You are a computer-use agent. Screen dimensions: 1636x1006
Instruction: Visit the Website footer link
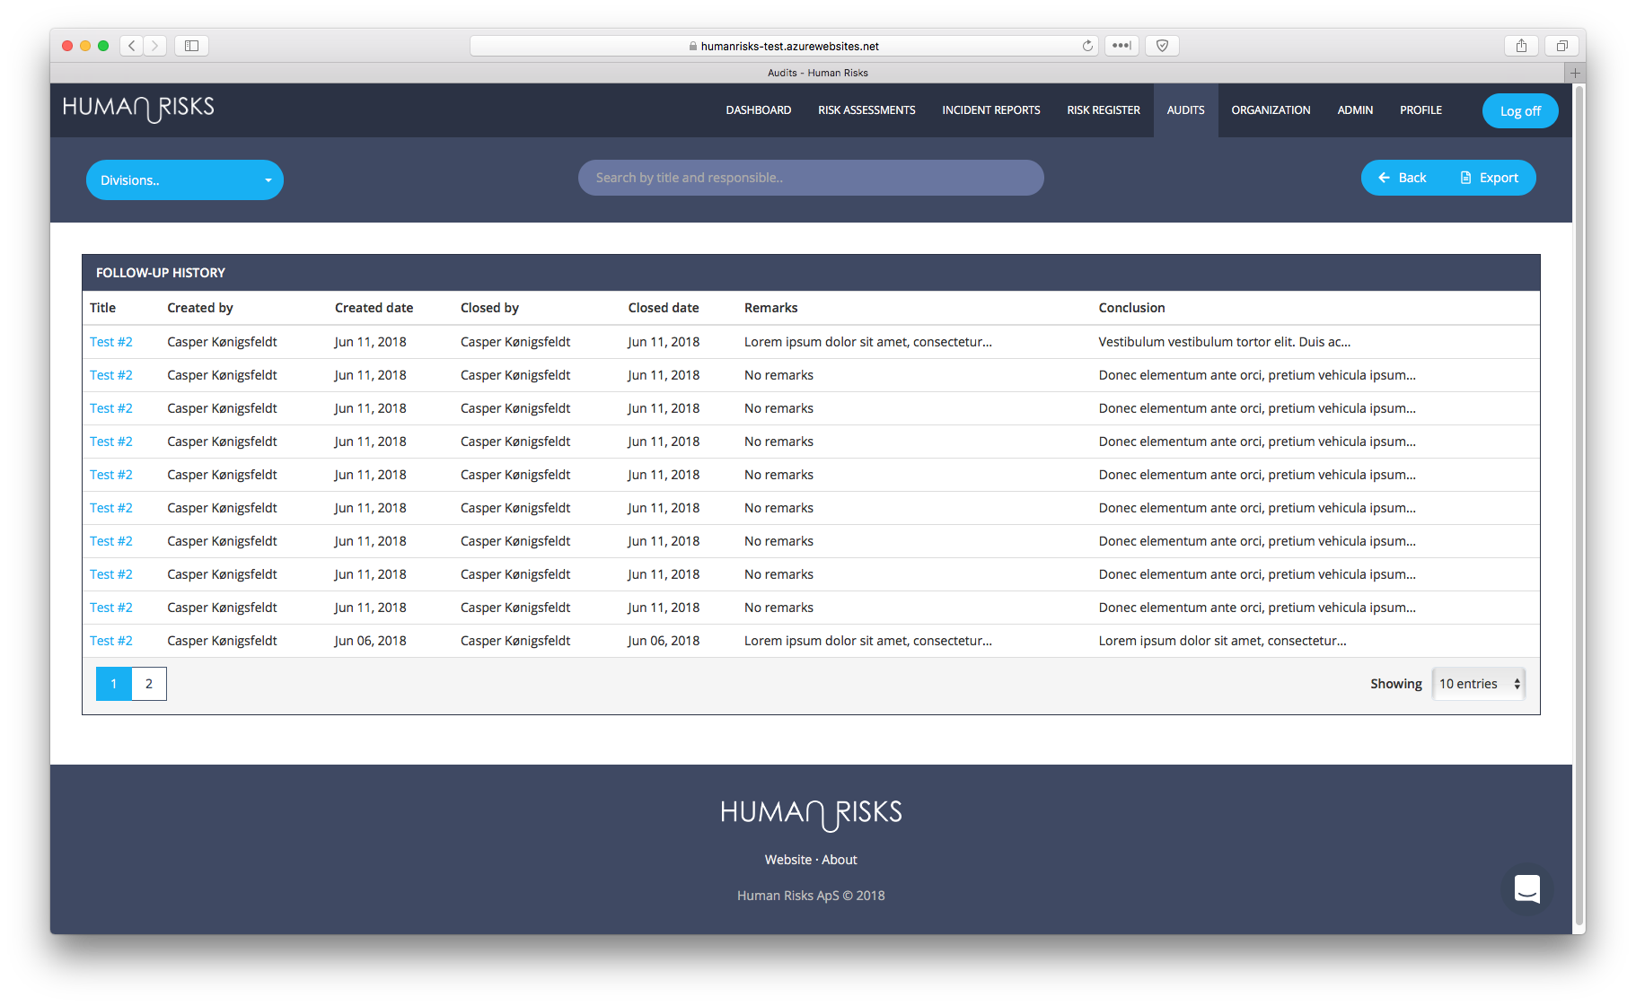coord(787,860)
